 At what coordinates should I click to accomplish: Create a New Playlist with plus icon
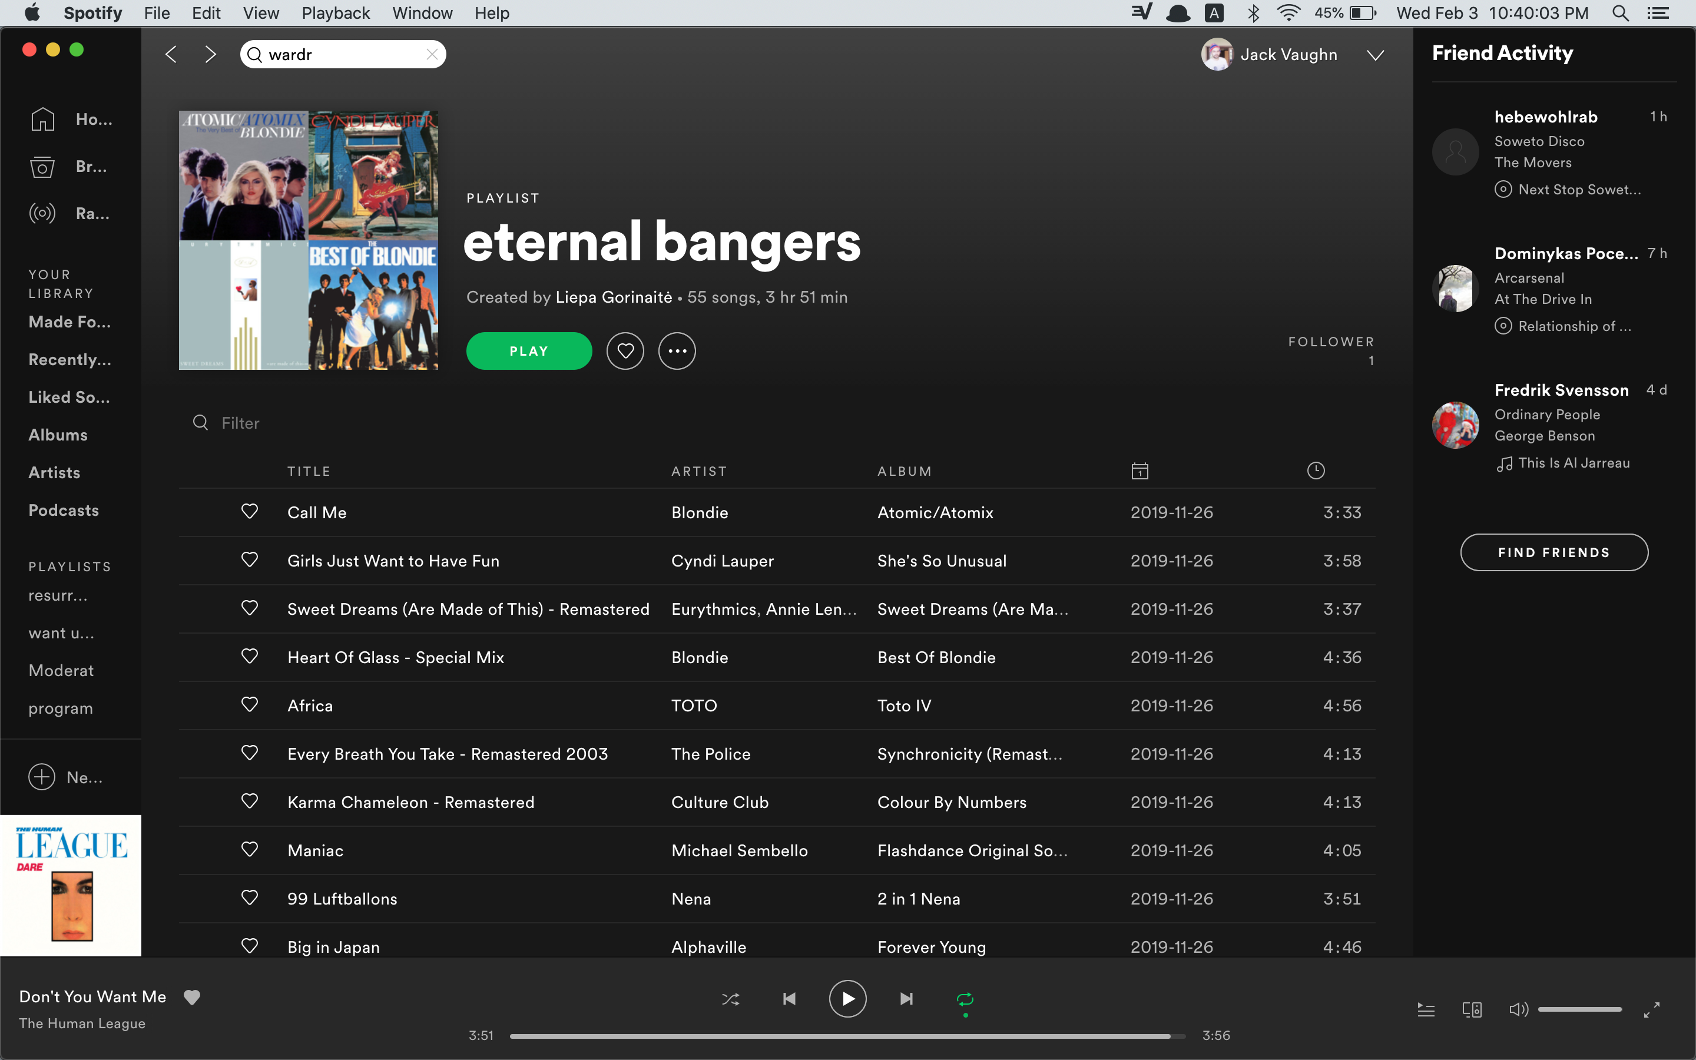42,777
